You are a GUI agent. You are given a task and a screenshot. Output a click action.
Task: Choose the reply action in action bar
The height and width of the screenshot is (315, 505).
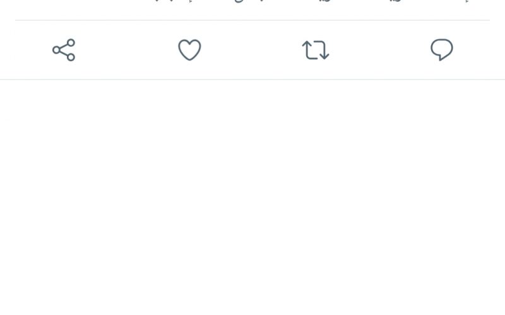coord(442,50)
